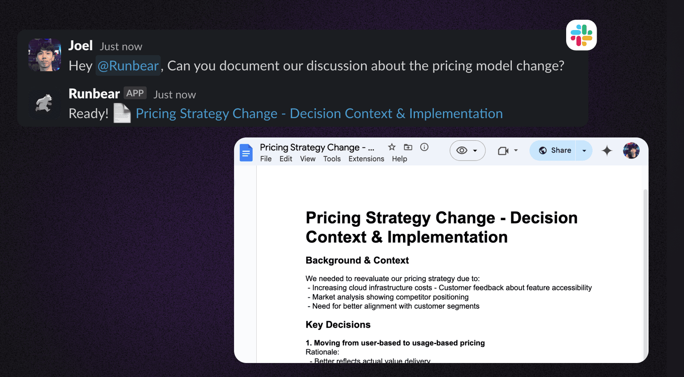Click the Slack logo icon
The width and height of the screenshot is (684, 377).
[581, 35]
